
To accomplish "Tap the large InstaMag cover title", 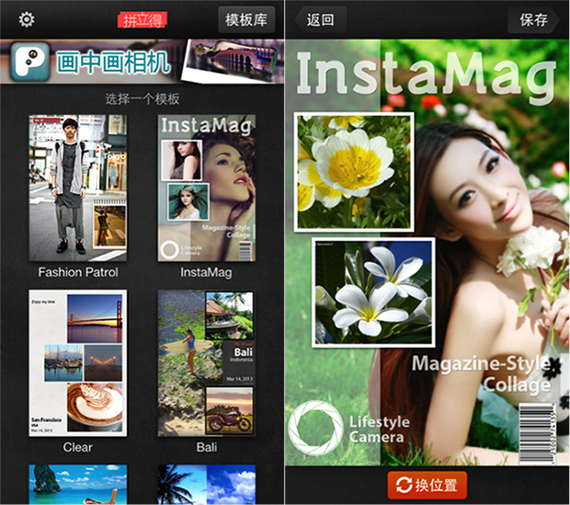I will point(427,76).
